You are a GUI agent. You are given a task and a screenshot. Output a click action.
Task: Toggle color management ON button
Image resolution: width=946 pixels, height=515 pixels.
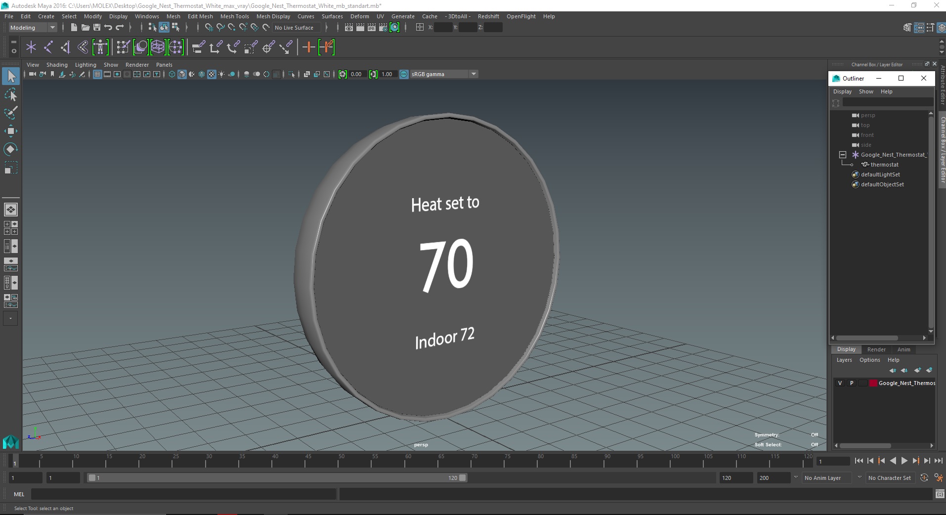tap(404, 74)
